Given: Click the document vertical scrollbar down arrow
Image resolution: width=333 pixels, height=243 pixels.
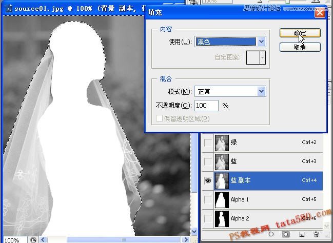Looking at the screenshot, I should point(194,232).
